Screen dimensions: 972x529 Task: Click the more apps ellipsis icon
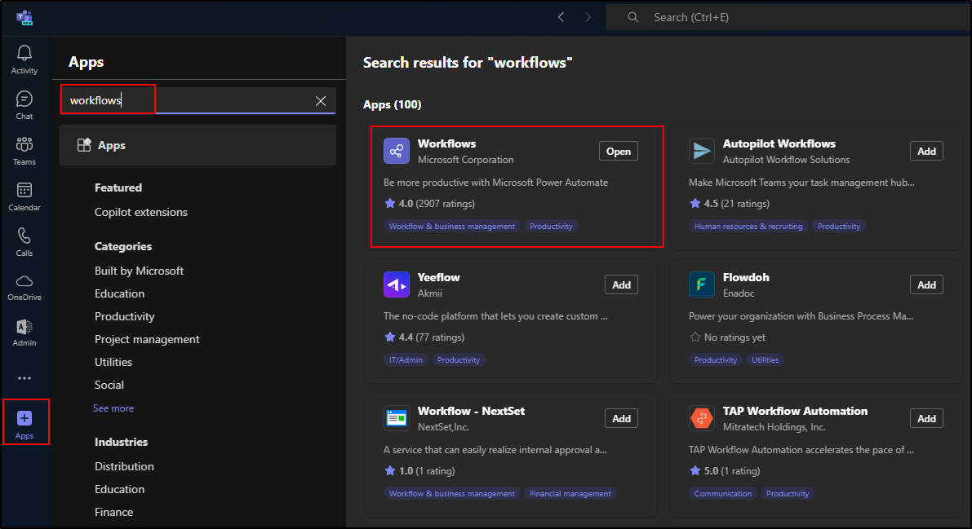coord(24,378)
